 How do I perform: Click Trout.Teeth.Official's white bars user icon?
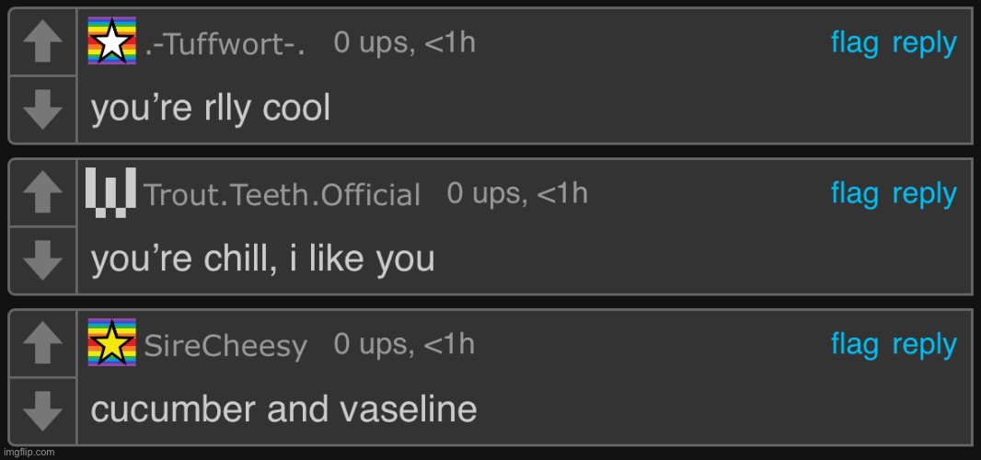coord(111,191)
